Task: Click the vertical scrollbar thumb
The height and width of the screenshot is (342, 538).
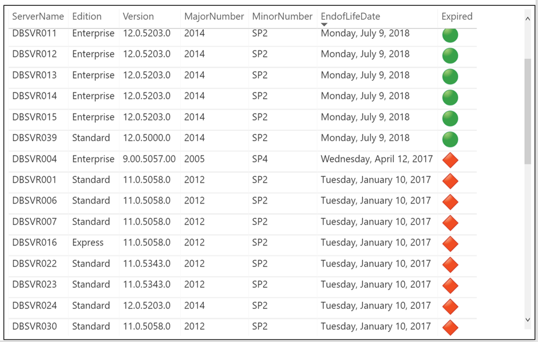Action: point(527,111)
